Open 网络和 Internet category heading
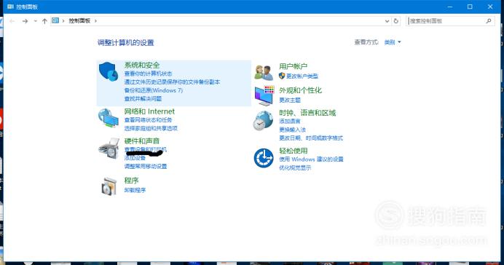The image size is (504, 265). tap(149, 111)
